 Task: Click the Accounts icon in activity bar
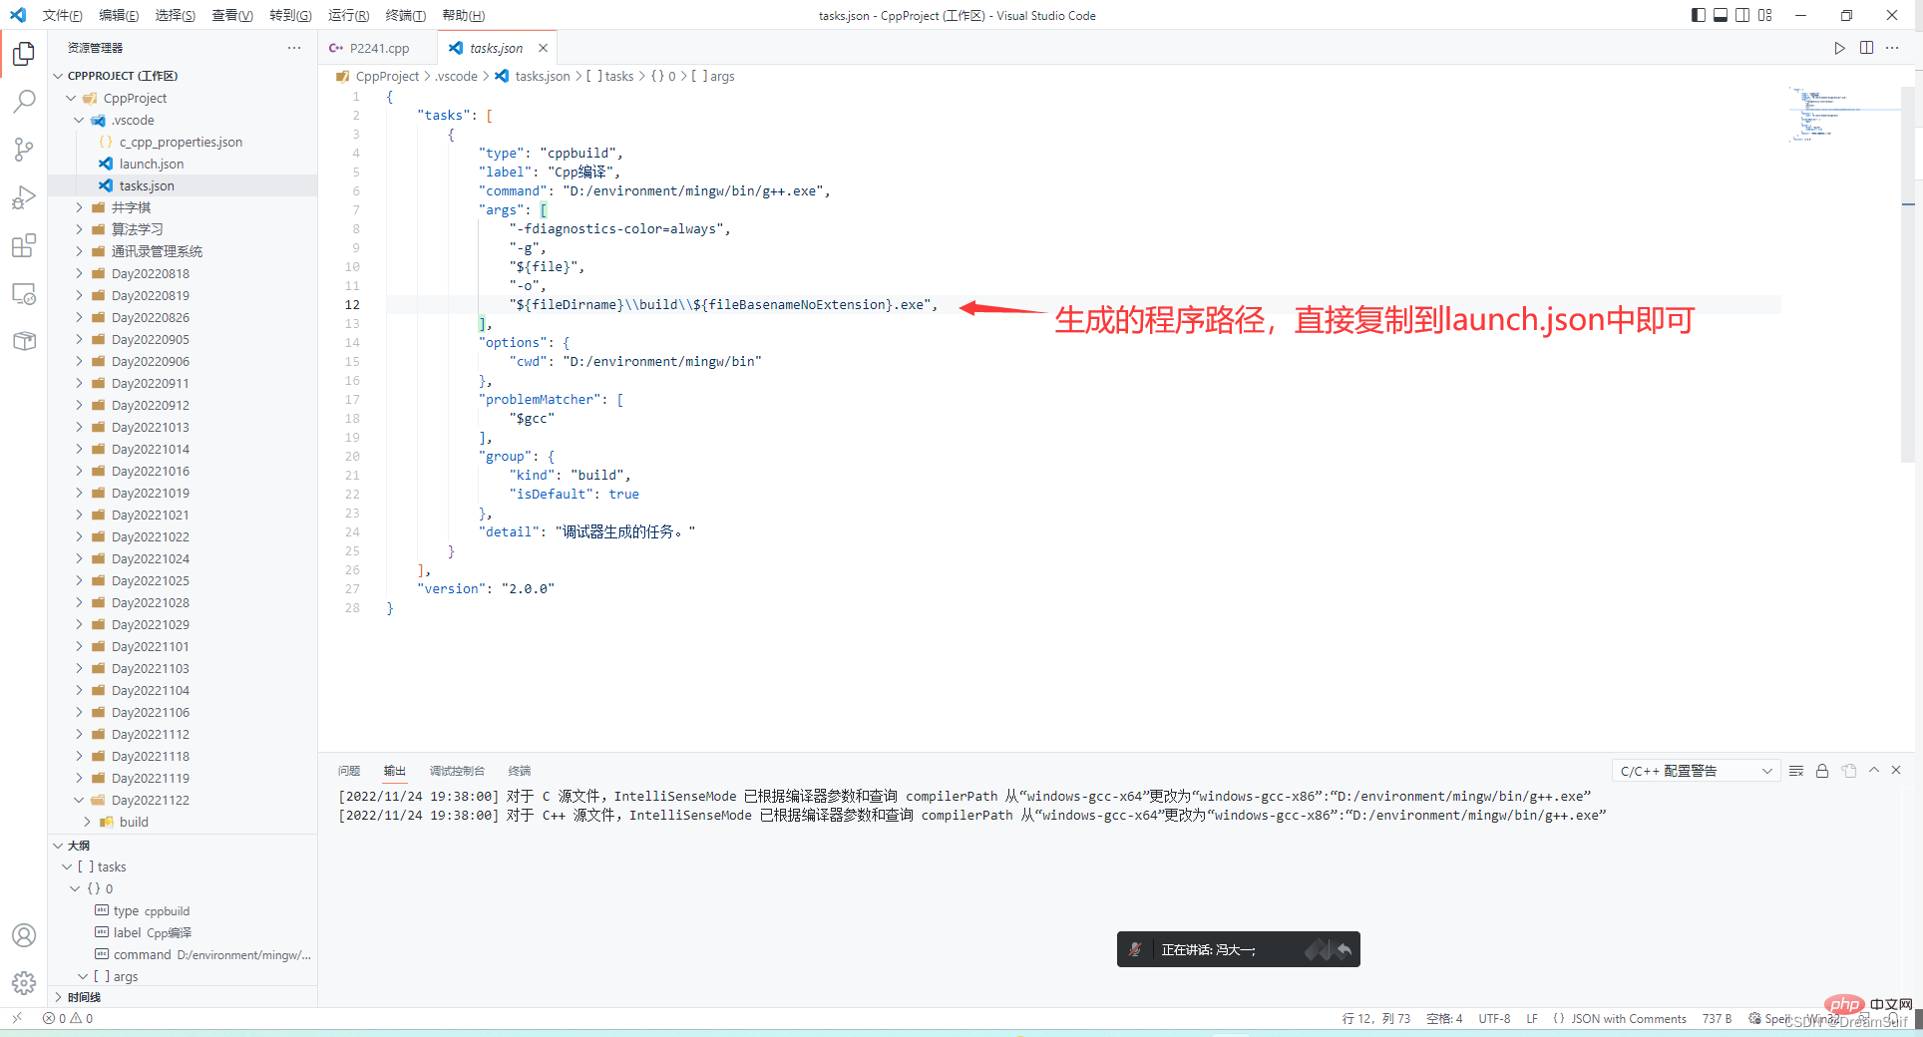(24, 935)
